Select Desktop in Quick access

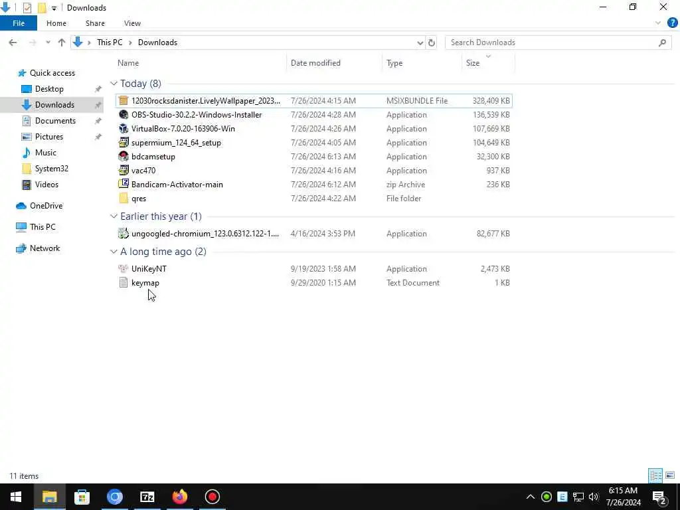(x=49, y=89)
